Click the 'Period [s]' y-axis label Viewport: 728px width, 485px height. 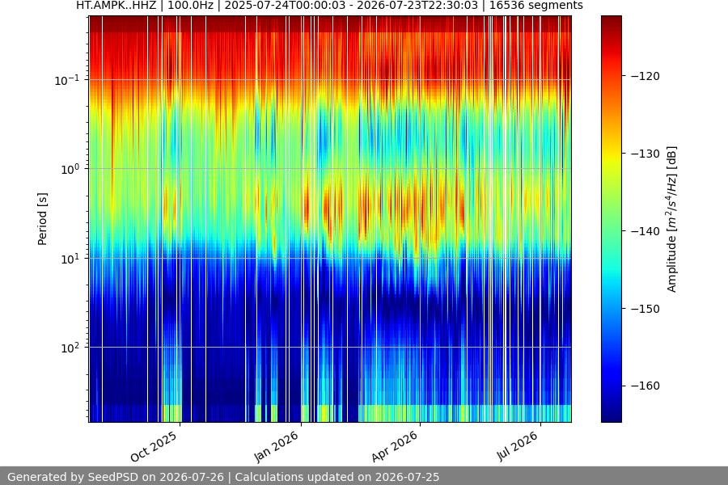tap(42, 219)
